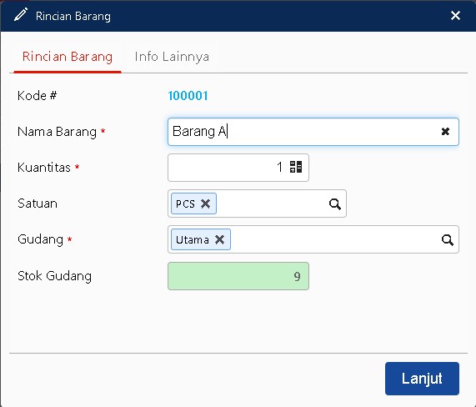
Task: Click the green Stok Gudang field
Action: [238, 276]
